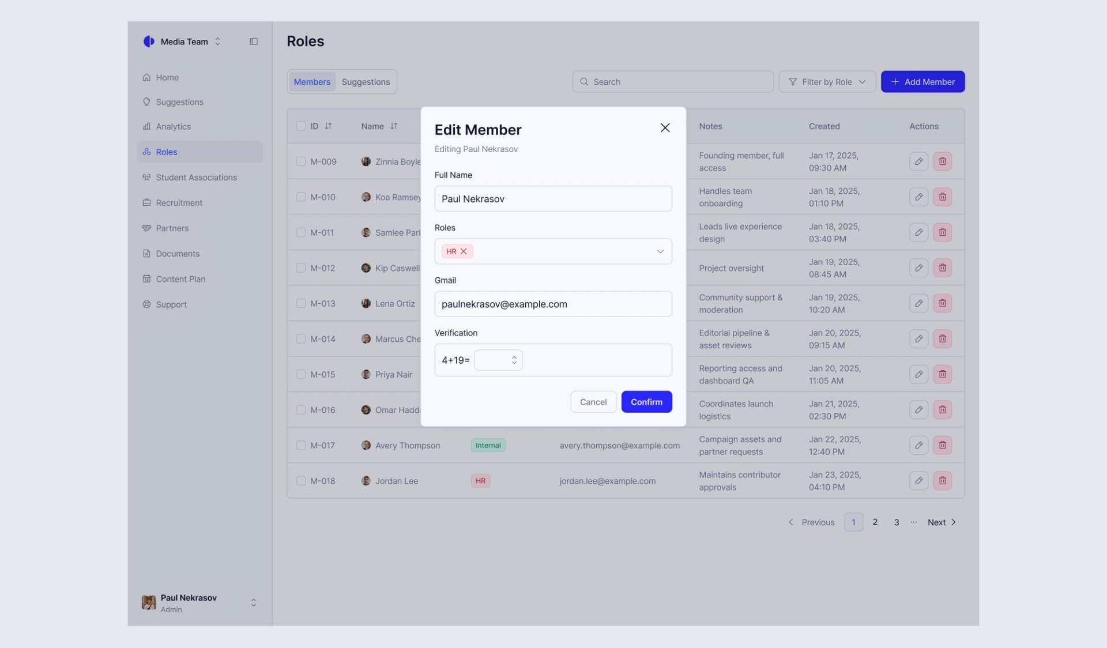The height and width of the screenshot is (648, 1107).
Task: Go to the Next page
Action: 942,522
